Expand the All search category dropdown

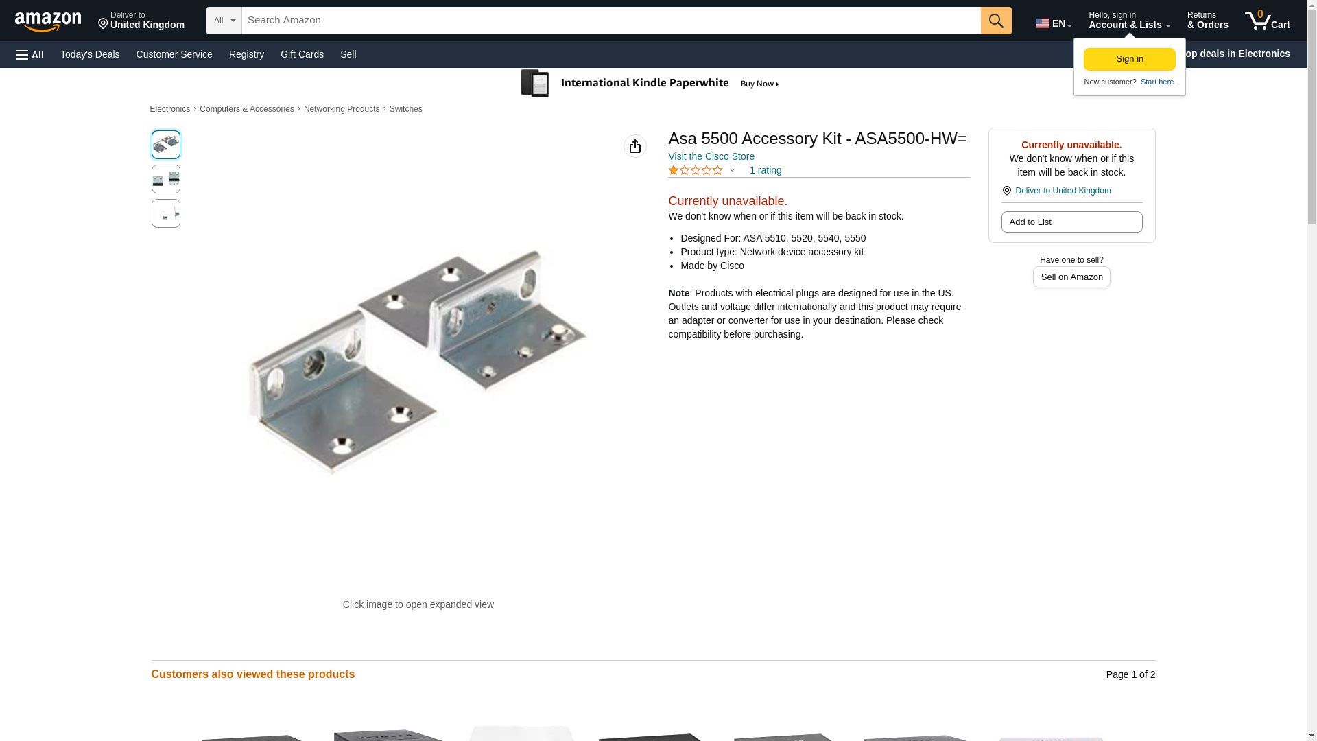(224, 21)
